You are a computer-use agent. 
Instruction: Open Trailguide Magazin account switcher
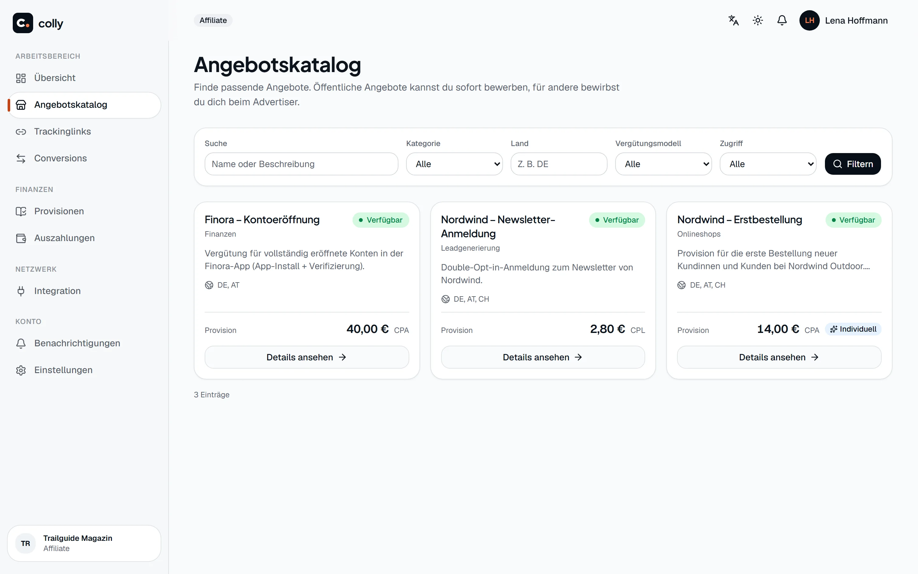84,543
